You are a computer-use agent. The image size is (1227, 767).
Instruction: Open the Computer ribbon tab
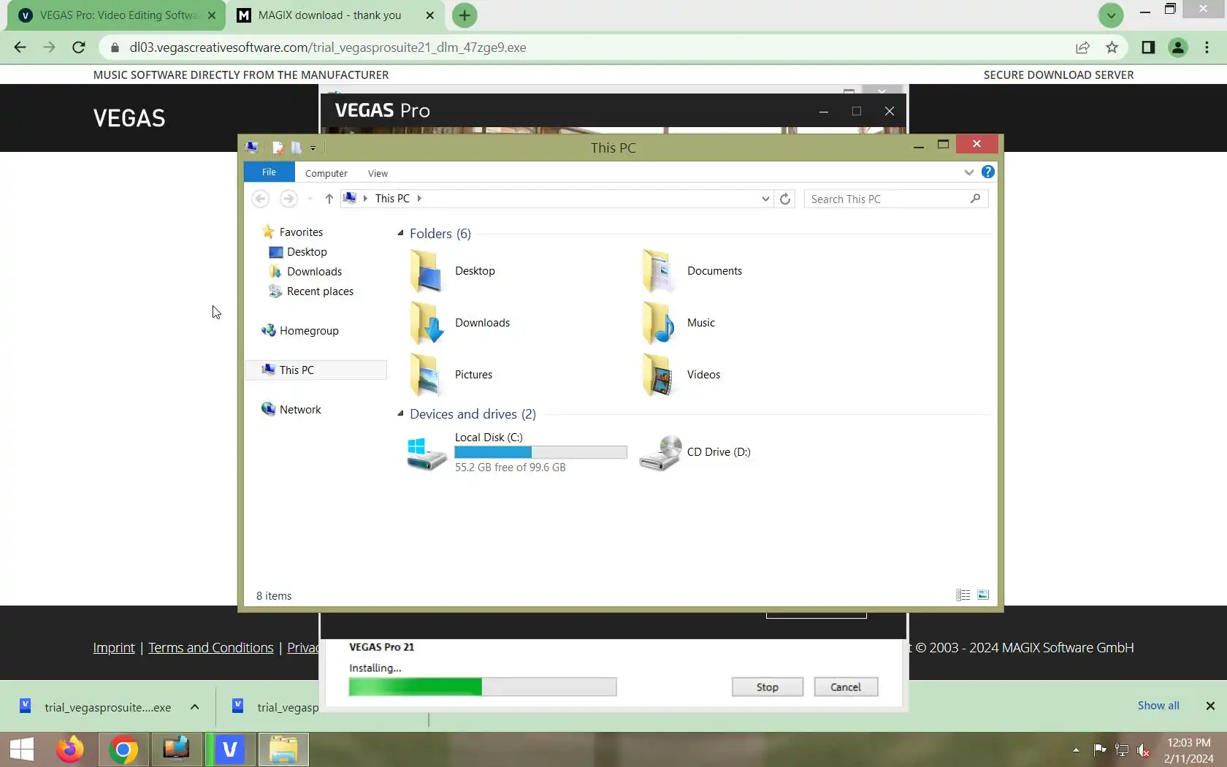point(326,173)
